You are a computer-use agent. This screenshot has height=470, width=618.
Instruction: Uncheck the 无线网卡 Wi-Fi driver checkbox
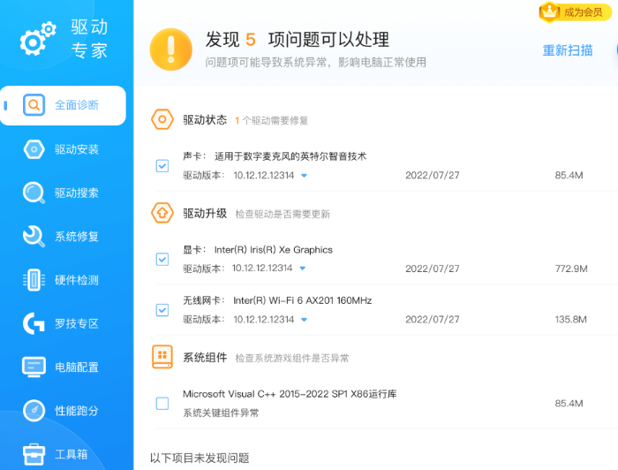[x=162, y=310]
